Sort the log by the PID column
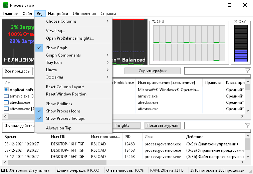Image resolution: width=253 pixels, height=174 pixels. tap(132, 137)
